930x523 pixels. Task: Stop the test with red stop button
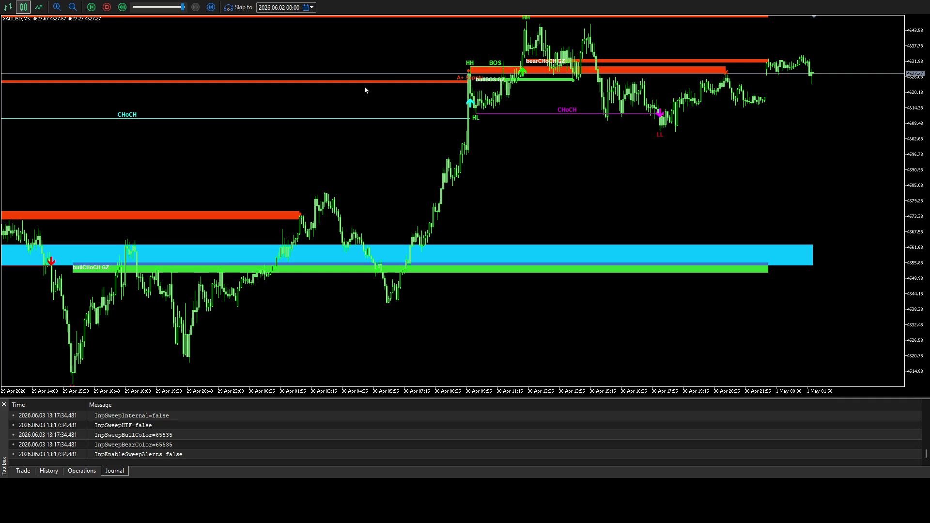[107, 7]
